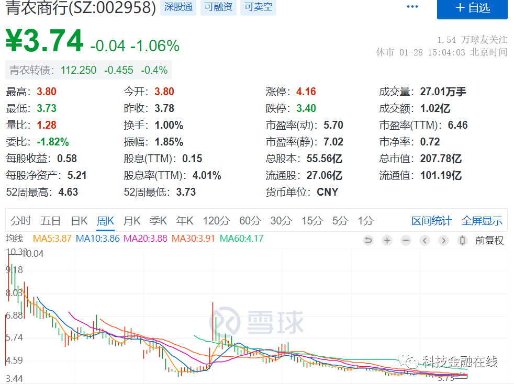Open the more options ellipsis menu
The height and width of the screenshot is (384, 514).
412,6
